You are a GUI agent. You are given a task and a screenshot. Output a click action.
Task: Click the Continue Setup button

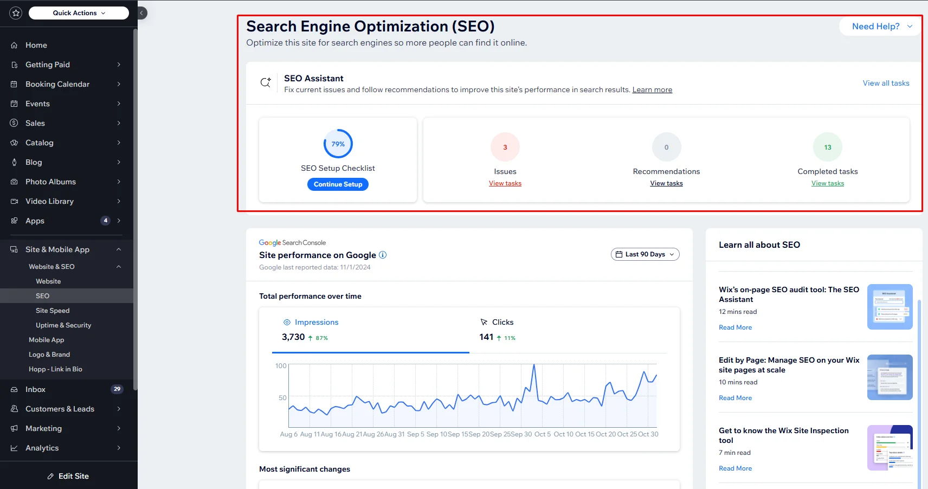[337, 184]
